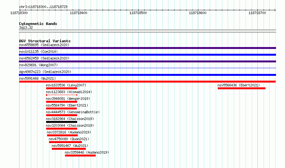Image resolution: width=285 pixels, height=168 pixels.
Task: Click ruler position 118718300
Action: point(19,13)
